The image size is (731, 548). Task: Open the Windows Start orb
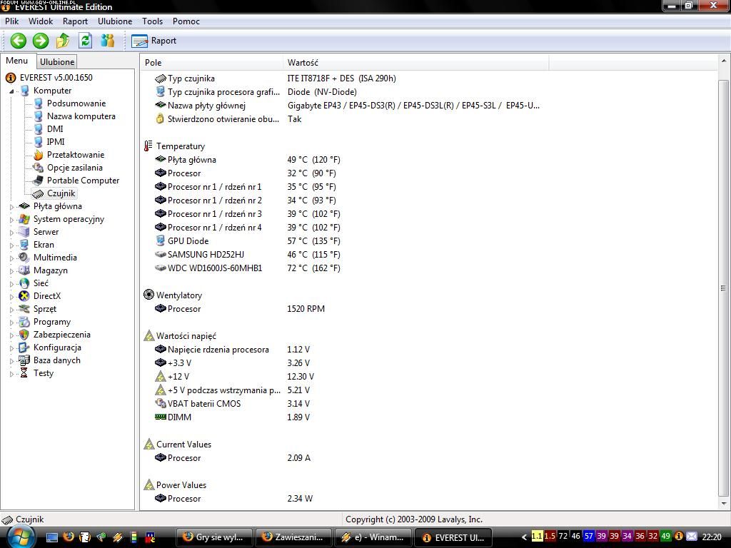pyautogui.click(x=19, y=536)
